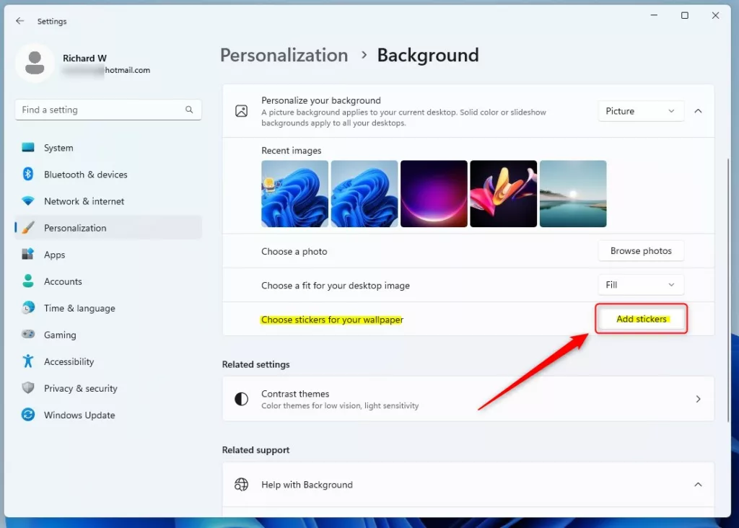The width and height of the screenshot is (739, 528).
Task: Open the Apps settings page
Action: click(108, 255)
